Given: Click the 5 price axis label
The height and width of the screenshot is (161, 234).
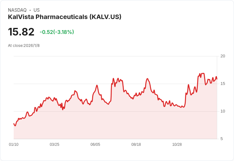Looking at the screenshot, I should click(x=222, y=139).
